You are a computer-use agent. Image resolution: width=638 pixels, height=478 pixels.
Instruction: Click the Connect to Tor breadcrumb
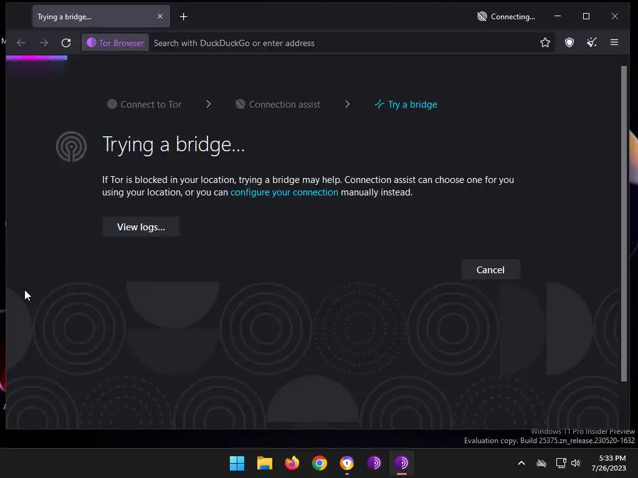(x=145, y=105)
